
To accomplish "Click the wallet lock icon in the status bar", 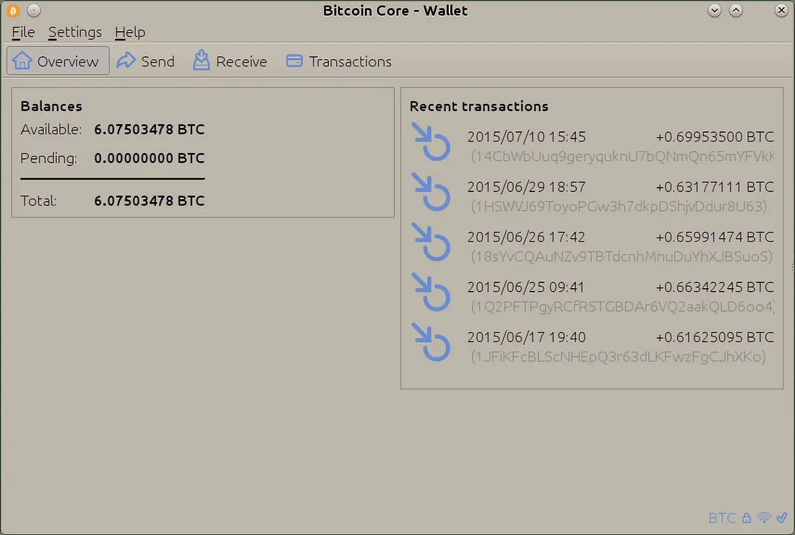I will pyautogui.click(x=747, y=518).
